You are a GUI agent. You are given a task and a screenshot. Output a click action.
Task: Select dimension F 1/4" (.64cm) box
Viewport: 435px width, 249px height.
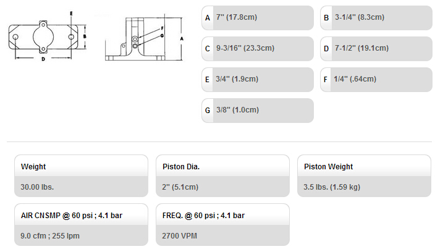376,80
